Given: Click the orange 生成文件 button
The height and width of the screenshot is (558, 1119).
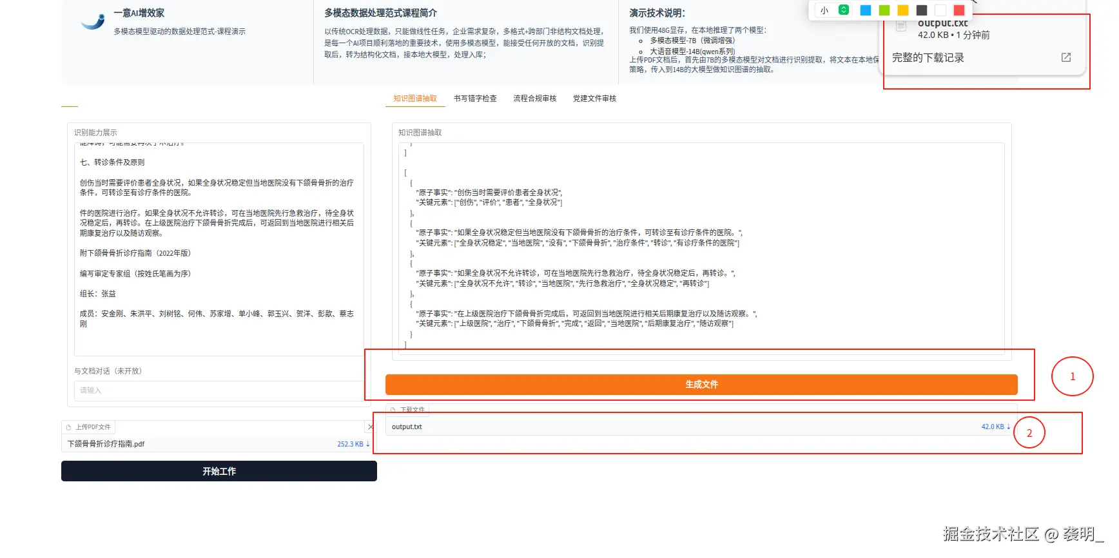Looking at the screenshot, I should pos(701,385).
